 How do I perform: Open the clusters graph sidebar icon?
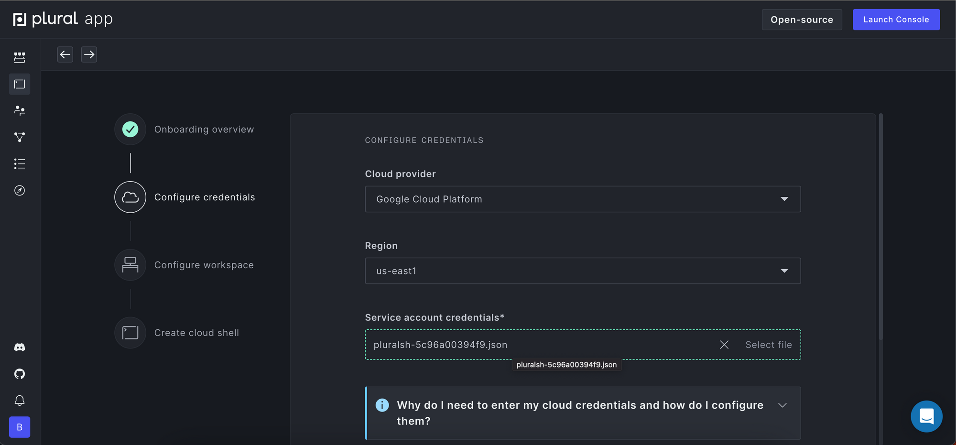20,137
